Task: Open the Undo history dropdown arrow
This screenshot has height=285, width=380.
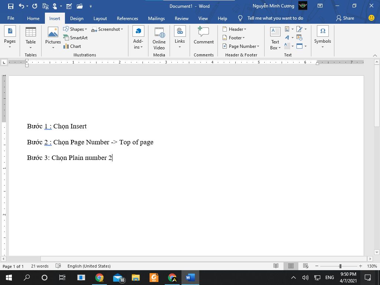Action: (x=27, y=6)
